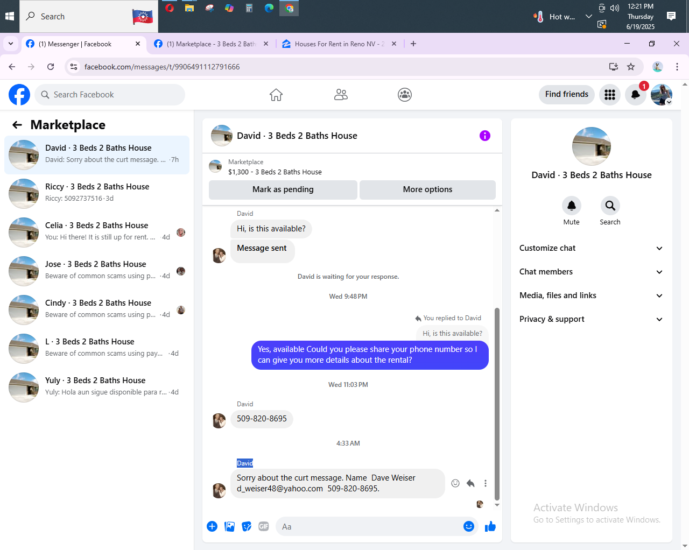The image size is (689, 550).
Task: Open the Chrome tab search dropdown
Action: [11, 44]
